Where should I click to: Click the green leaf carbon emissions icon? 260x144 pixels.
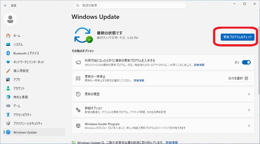tap(73, 142)
